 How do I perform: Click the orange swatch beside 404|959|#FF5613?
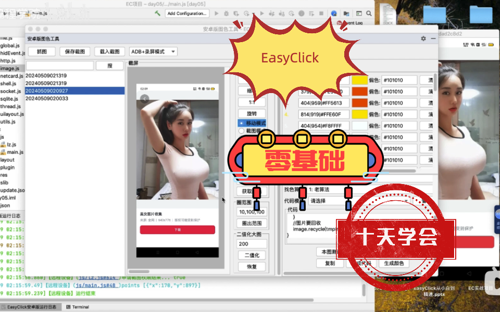click(360, 103)
